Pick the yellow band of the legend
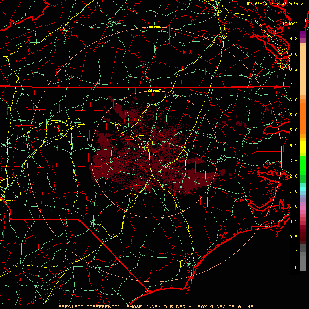This screenshot has height=309, width=309. click(x=303, y=147)
